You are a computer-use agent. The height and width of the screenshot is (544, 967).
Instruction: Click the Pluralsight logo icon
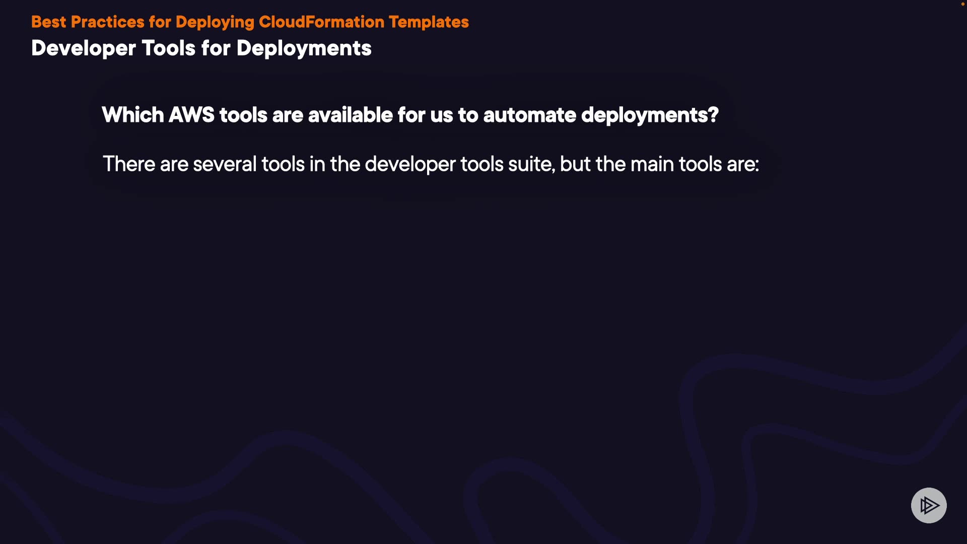[928, 505]
